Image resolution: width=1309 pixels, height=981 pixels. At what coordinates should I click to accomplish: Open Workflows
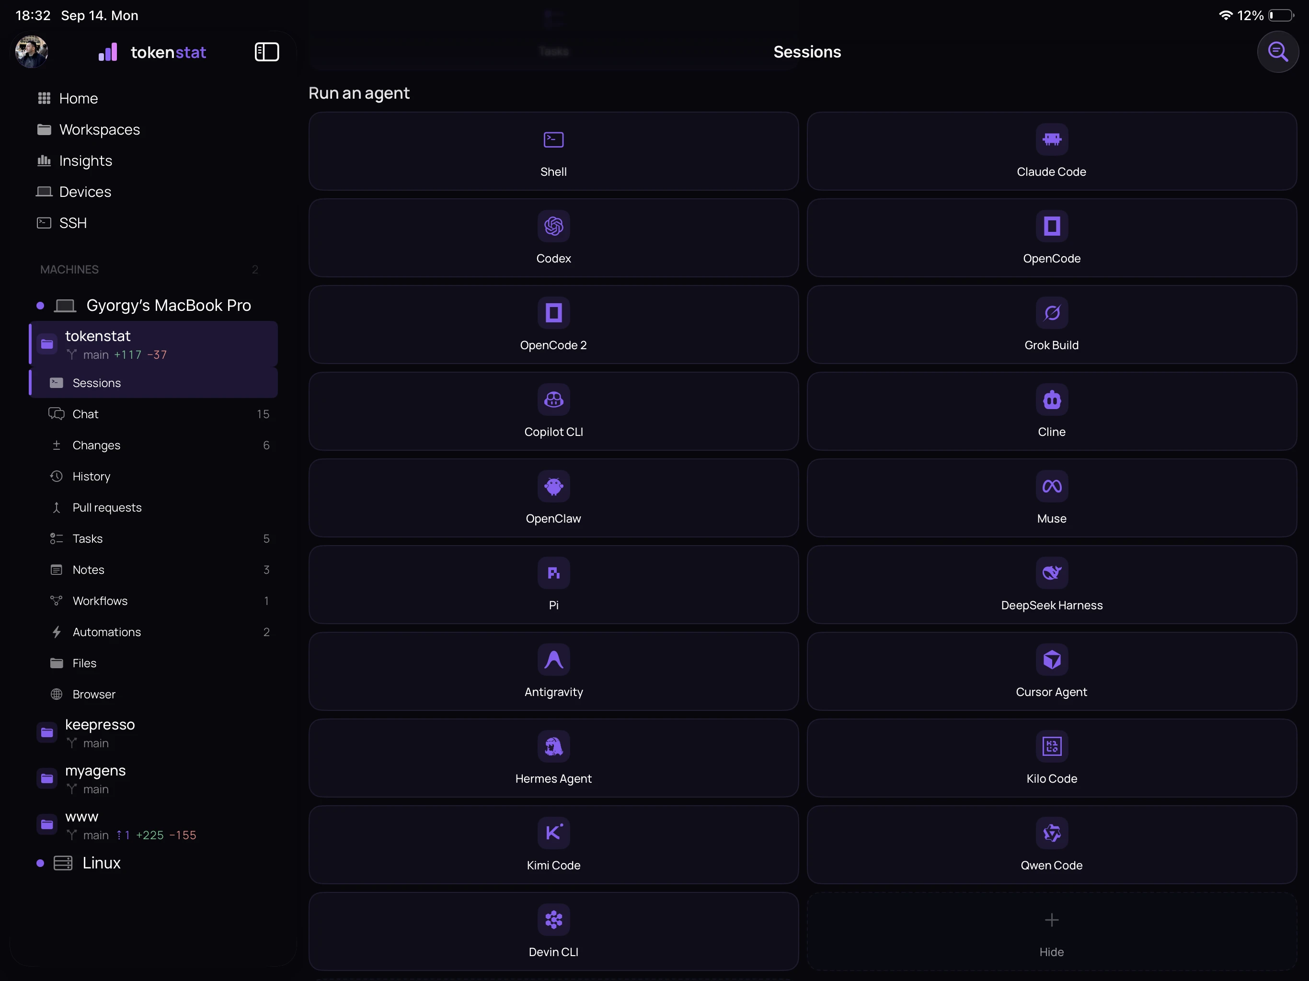point(153,601)
